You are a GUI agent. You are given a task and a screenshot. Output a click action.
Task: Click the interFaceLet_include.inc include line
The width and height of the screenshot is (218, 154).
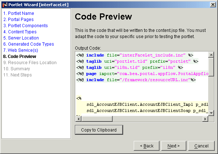coord(135,55)
